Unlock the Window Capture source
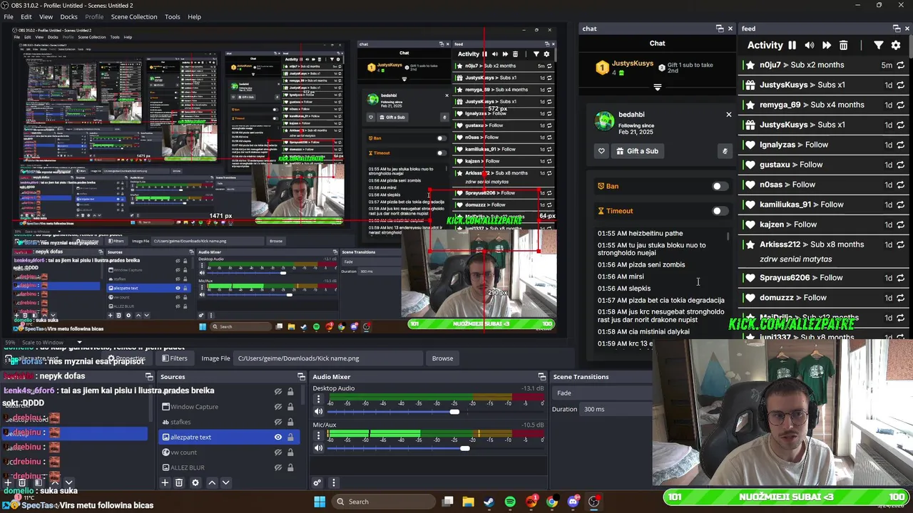913x513 pixels. (290, 407)
